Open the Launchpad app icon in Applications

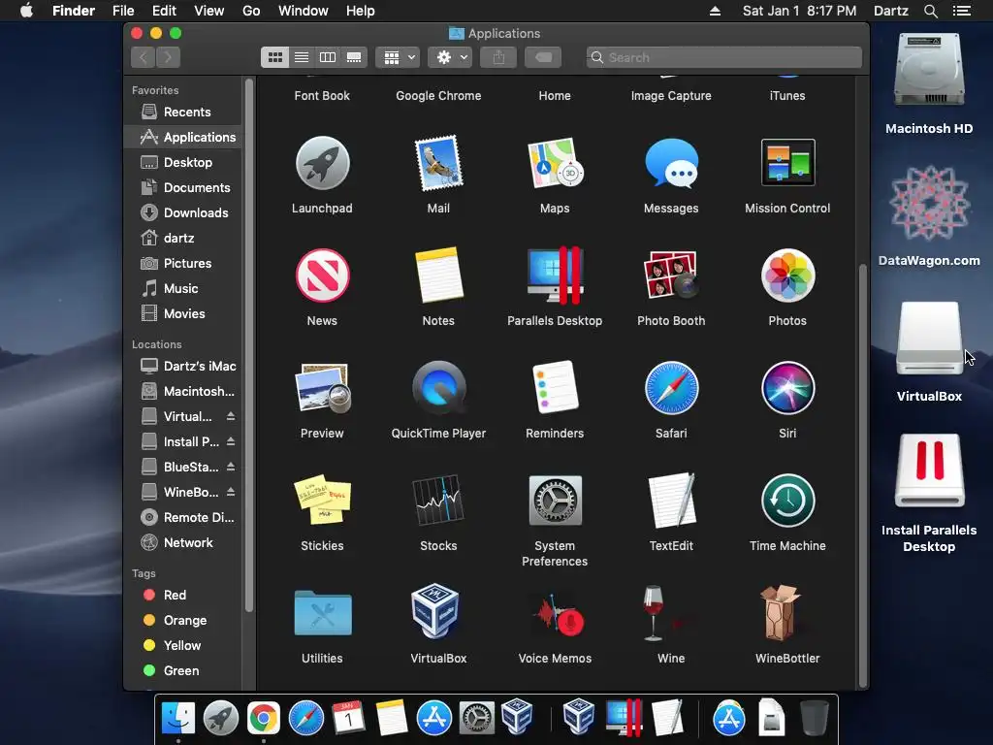322,163
